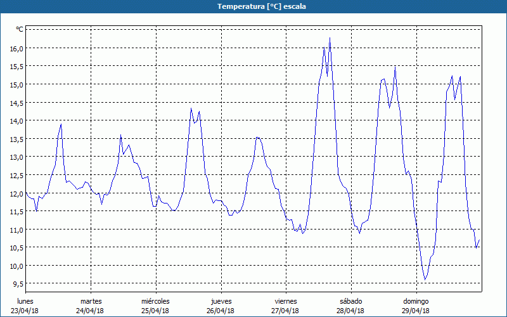The height and width of the screenshot is (317, 507).
Task: Select the 16,0 y-axis label
Action: 16,48
